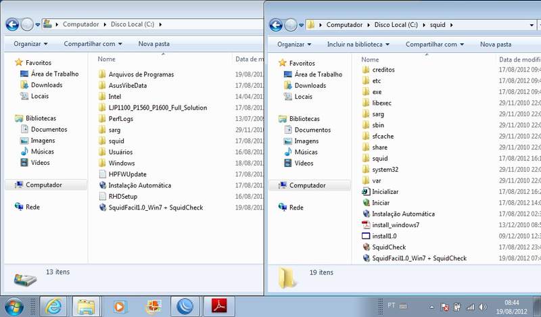Select the system32 folder in squid window
The image size is (541, 317).
385,170
